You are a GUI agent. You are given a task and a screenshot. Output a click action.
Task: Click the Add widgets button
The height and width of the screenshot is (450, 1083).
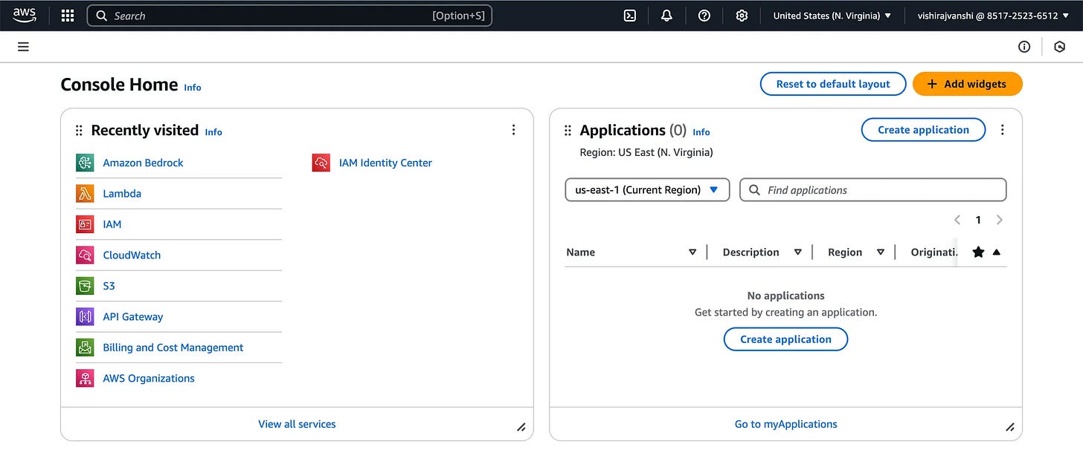tap(967, 84)
